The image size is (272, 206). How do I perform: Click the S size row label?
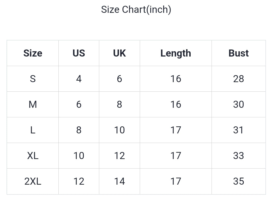pyautogui.click(x=33, y=79)
